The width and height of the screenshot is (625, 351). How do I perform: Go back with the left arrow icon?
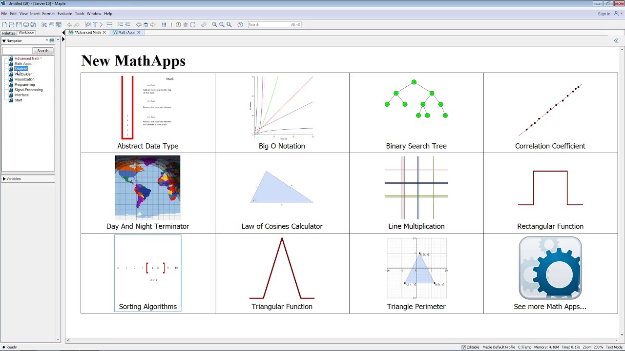point(139,24)
